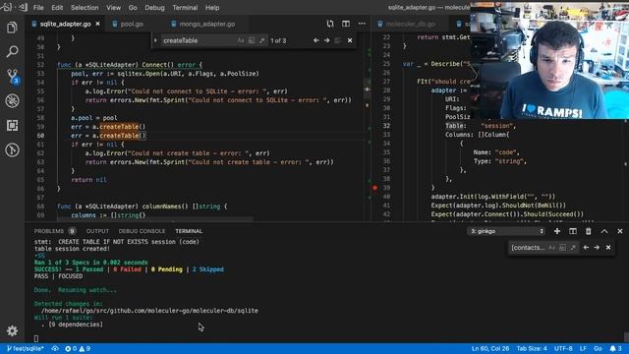Go to previous match in editor find

(x=316, y=40)
